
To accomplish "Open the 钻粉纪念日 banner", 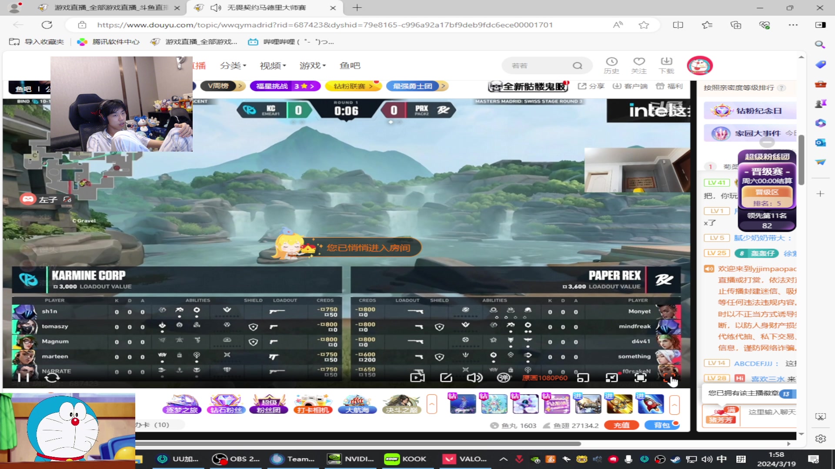I will 750,111.
